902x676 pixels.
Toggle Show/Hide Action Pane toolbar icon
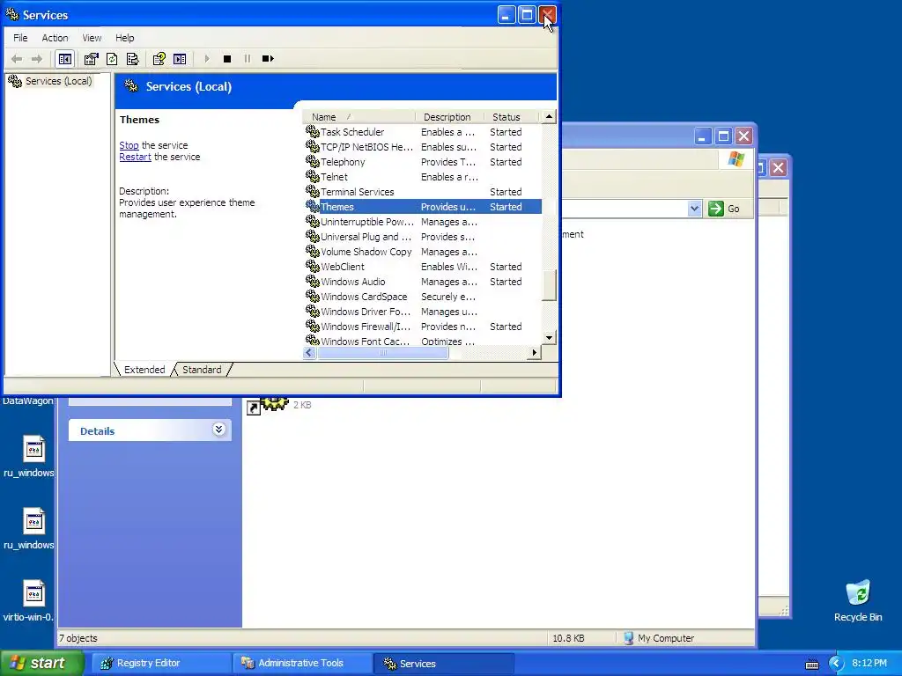click(x=180, y=59)
